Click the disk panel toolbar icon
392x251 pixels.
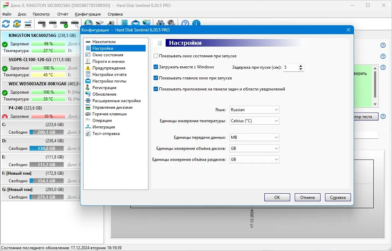coord(28,24)
